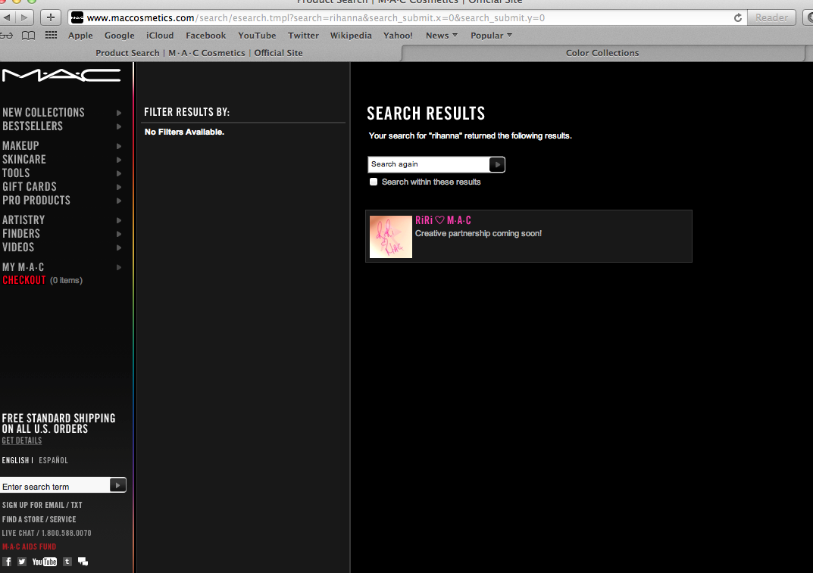
Task: Expand the arrow beside Pro Products
Action: click(x=119, y=201)
